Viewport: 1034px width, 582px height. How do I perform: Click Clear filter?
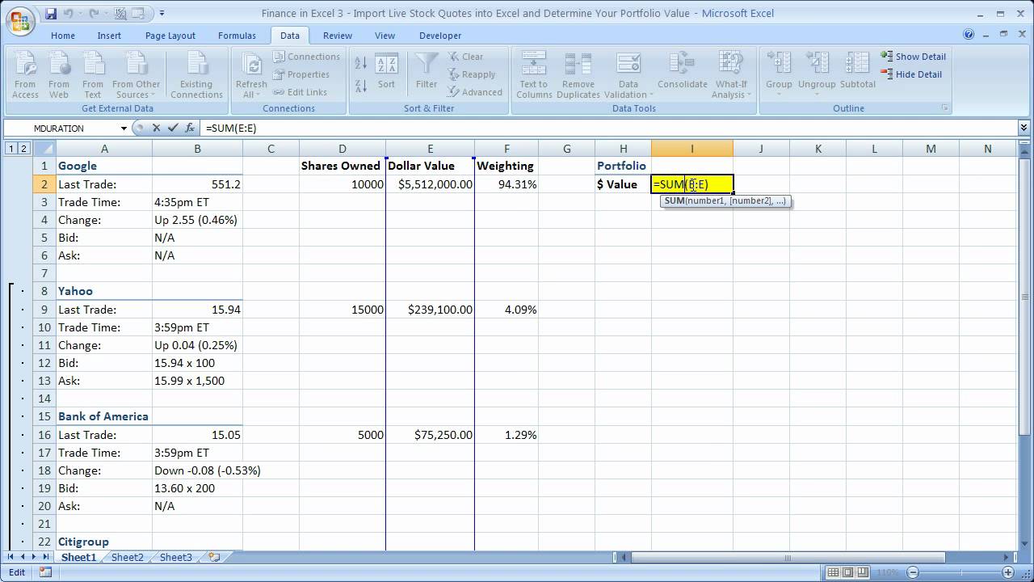465,57
